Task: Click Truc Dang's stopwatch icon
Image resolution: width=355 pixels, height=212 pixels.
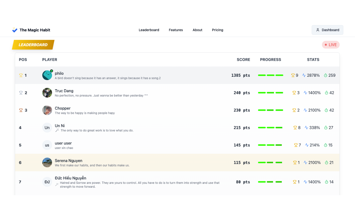Action: pyautogui.click(x=326, y=93)
